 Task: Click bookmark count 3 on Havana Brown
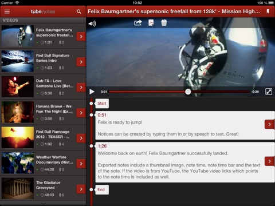tap(61, 118)
